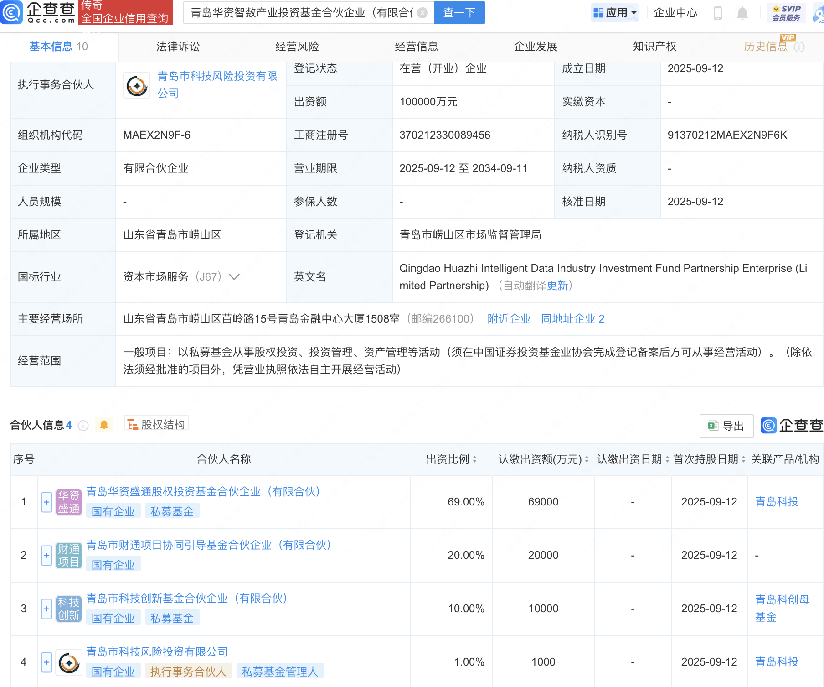Open the 应用 dropdown menu

(615, 13)
